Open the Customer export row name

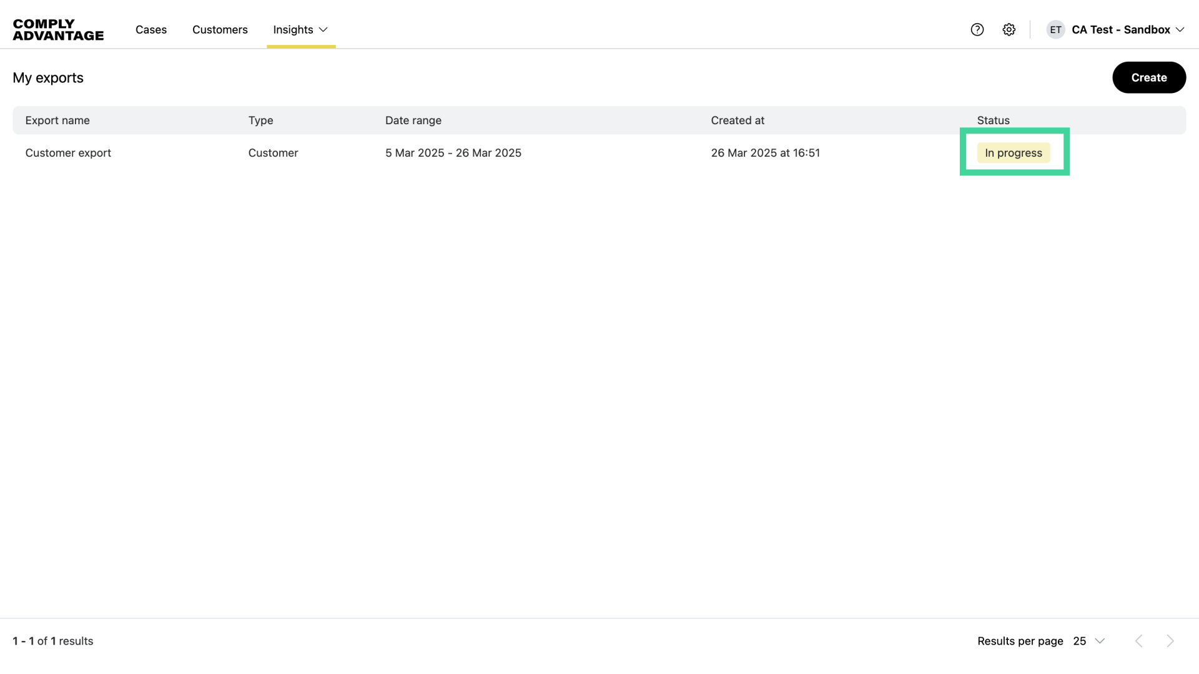click(x=68, y=153)
